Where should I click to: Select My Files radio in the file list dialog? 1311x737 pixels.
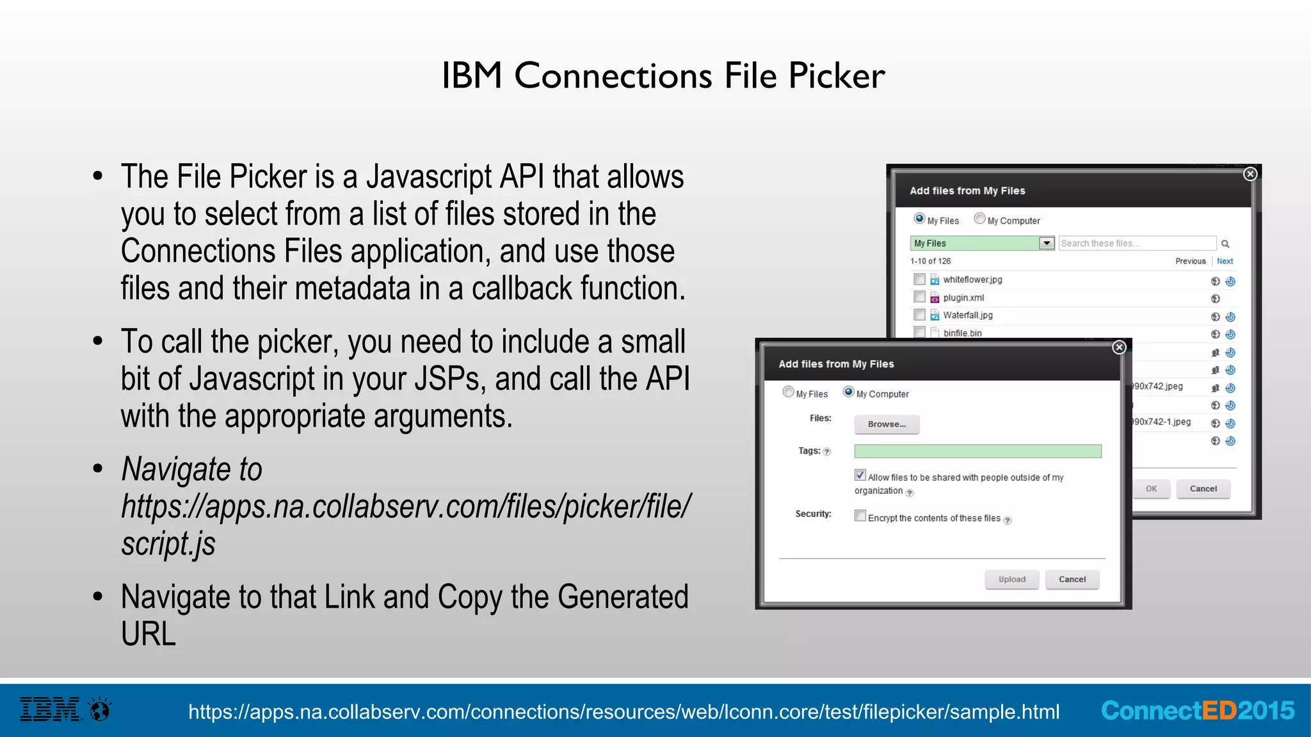coord(919,219)
